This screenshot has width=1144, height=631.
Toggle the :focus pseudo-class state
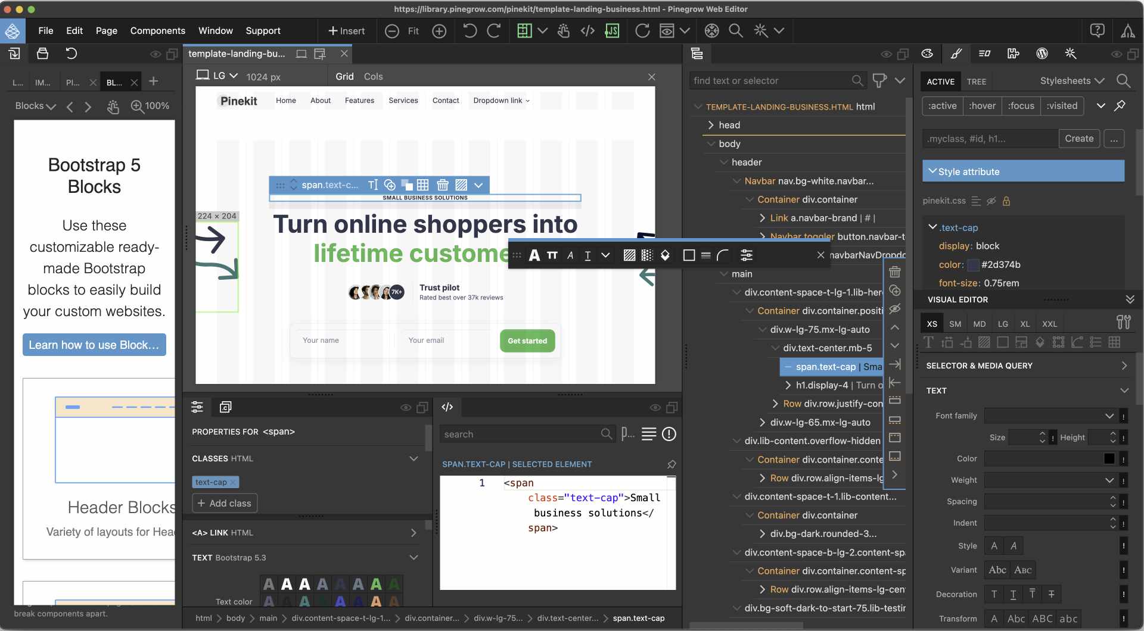coord(1021,106)
